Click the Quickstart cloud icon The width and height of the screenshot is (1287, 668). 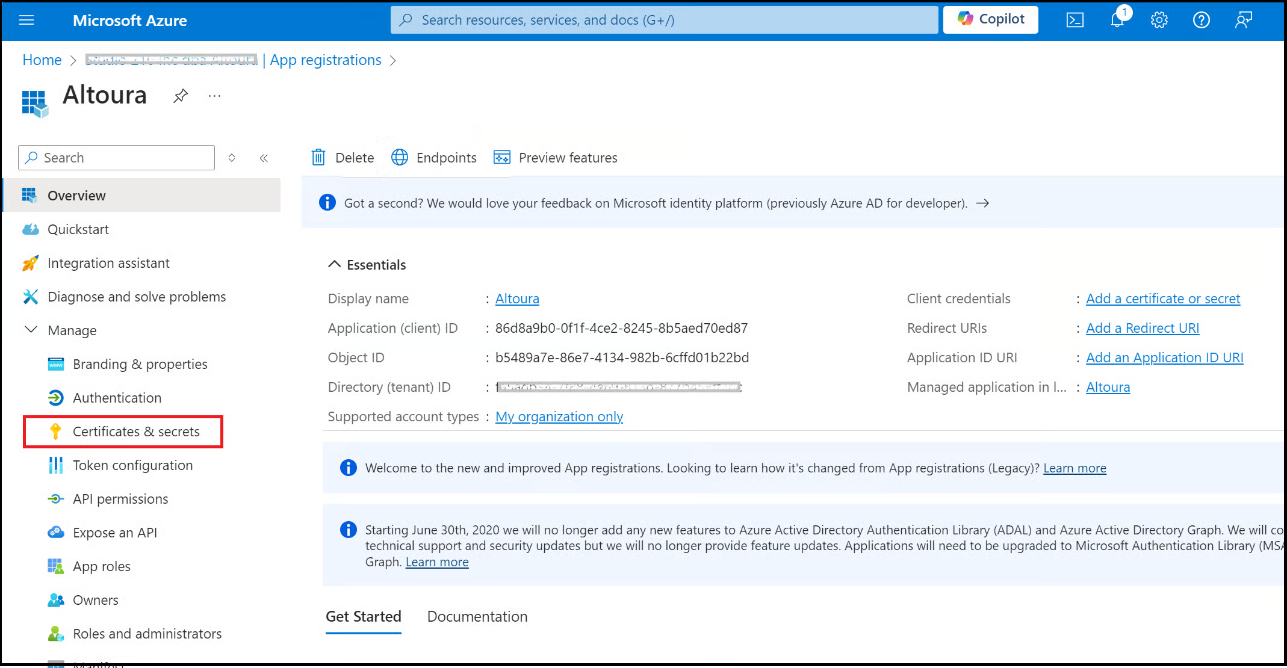[x=30, y=229]
